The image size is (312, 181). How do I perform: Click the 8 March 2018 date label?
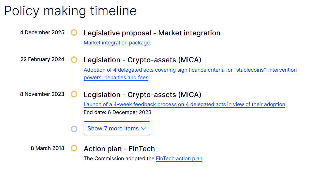47,148
